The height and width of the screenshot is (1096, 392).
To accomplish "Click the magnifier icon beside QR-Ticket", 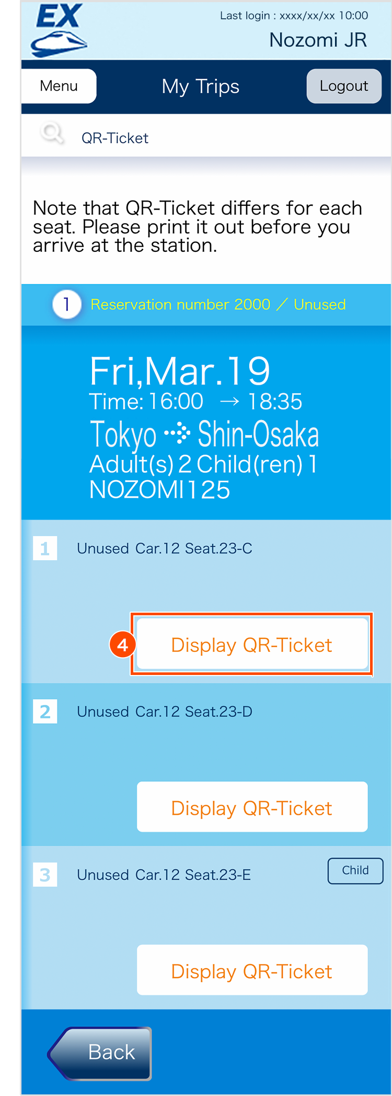I will 52,134.
